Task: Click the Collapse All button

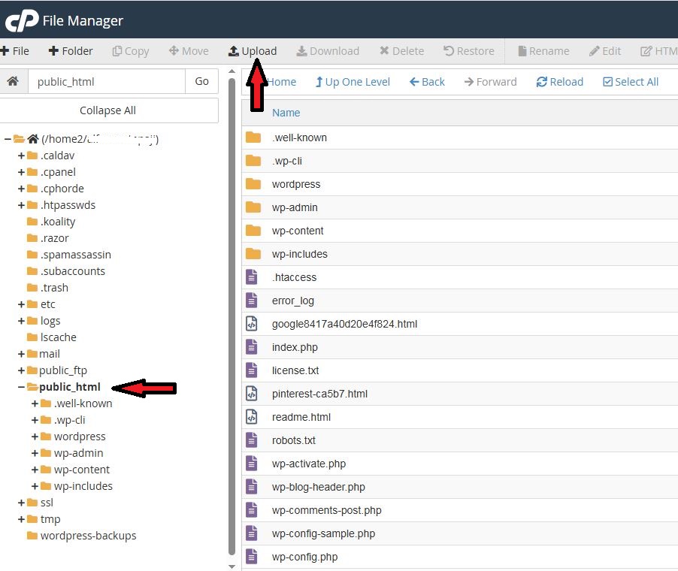Action: [108, 110]
